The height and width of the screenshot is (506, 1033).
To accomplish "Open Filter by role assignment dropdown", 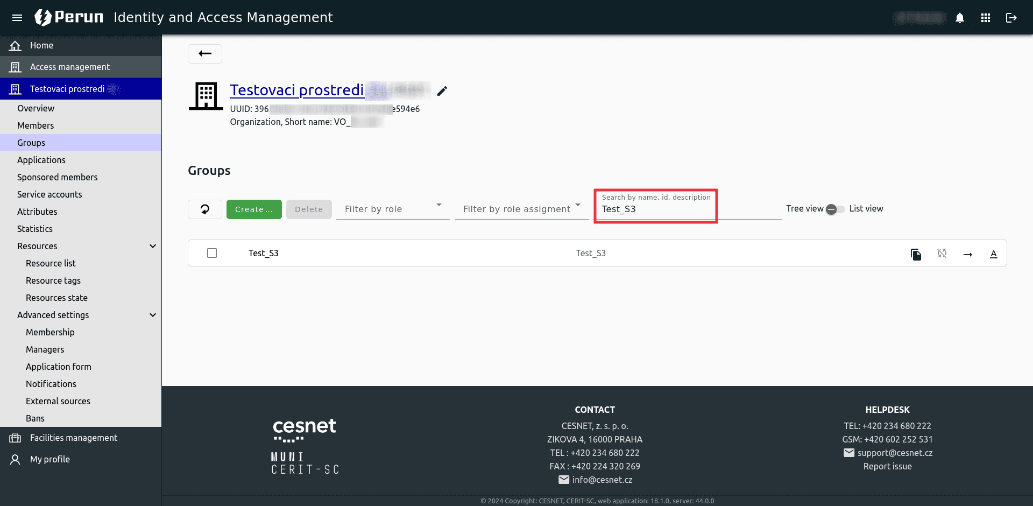I will (521, 209).
